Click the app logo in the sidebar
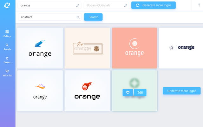This screenshot has width=203, height=127. tap(7, 5)
